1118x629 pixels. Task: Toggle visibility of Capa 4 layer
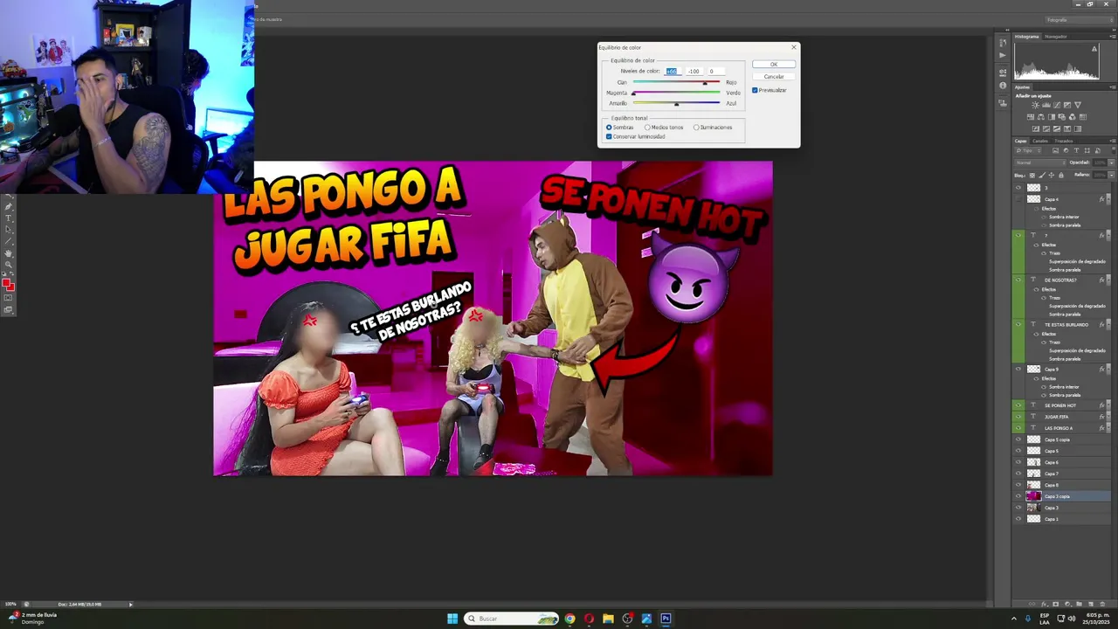point(1018,199)
